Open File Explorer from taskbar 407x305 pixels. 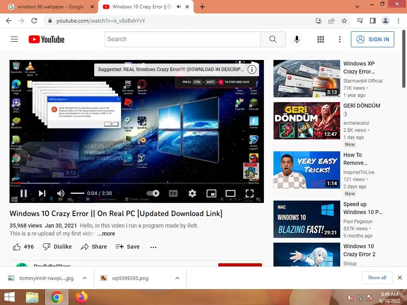click(x=32, y=297)
